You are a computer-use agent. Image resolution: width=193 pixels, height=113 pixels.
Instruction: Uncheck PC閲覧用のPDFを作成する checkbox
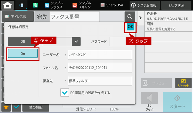click(x=65, y=93)
